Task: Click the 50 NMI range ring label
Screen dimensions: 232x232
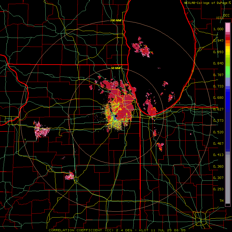Action: tap(115, 68)
